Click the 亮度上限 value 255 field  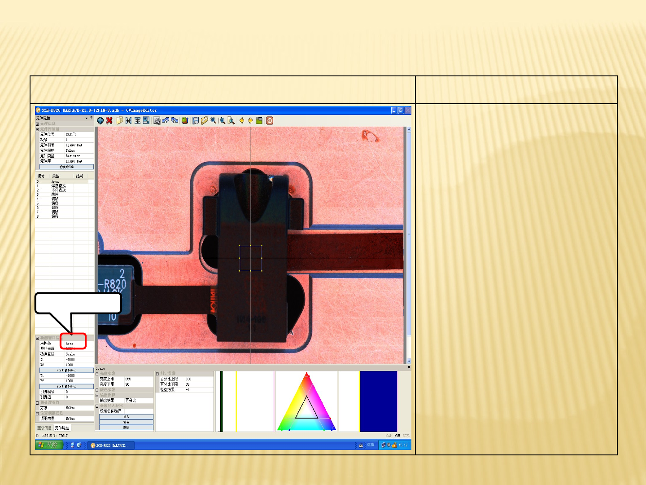[x=139, y=379]
